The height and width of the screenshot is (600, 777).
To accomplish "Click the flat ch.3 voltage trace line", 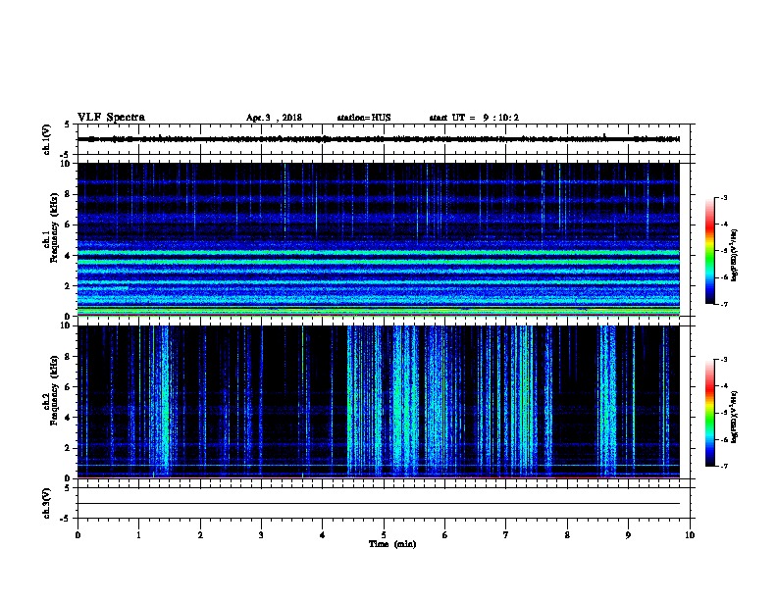I will pyautogui.click(x=379, y=504).
